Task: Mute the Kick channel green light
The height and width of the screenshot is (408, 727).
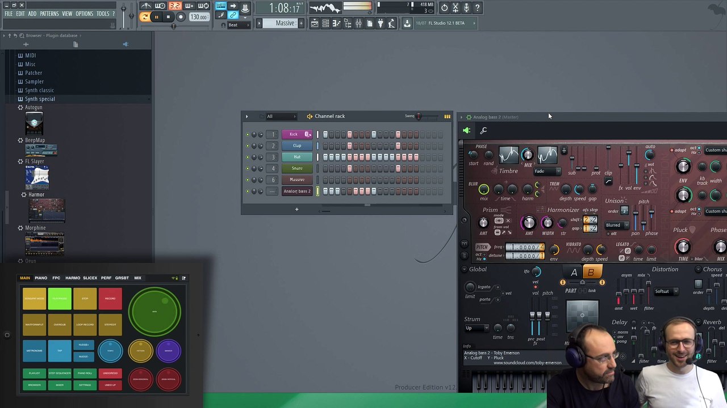Action: pyautogui.click(x=248, y=134)
